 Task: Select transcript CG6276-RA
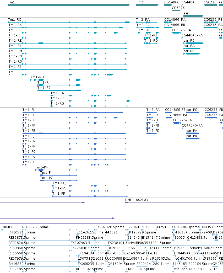tap(181, 30)
